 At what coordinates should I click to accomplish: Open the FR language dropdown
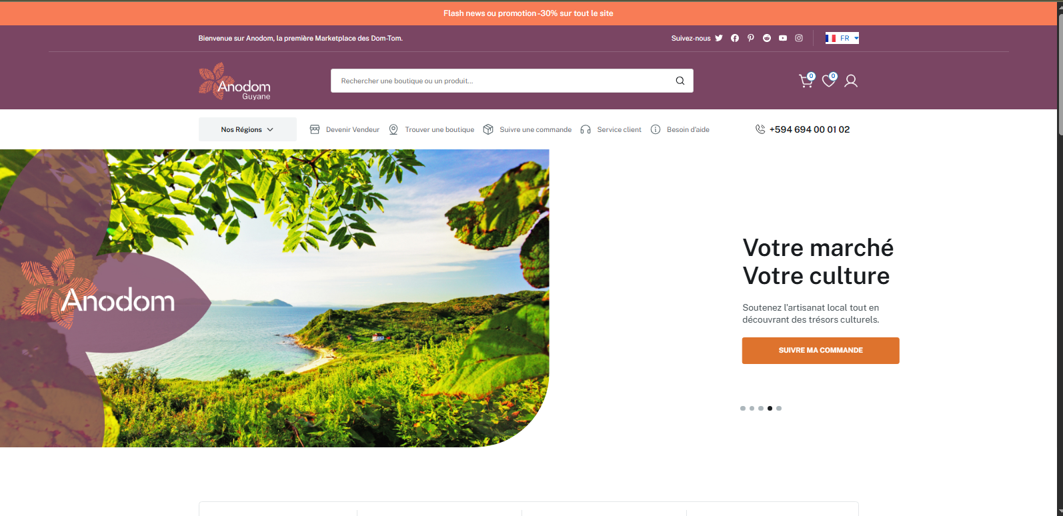click(842, 38)
